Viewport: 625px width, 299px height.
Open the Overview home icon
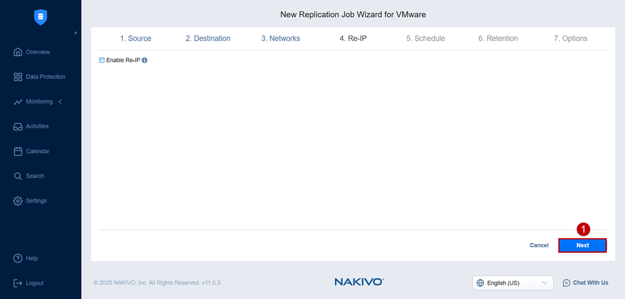[18, 52]
